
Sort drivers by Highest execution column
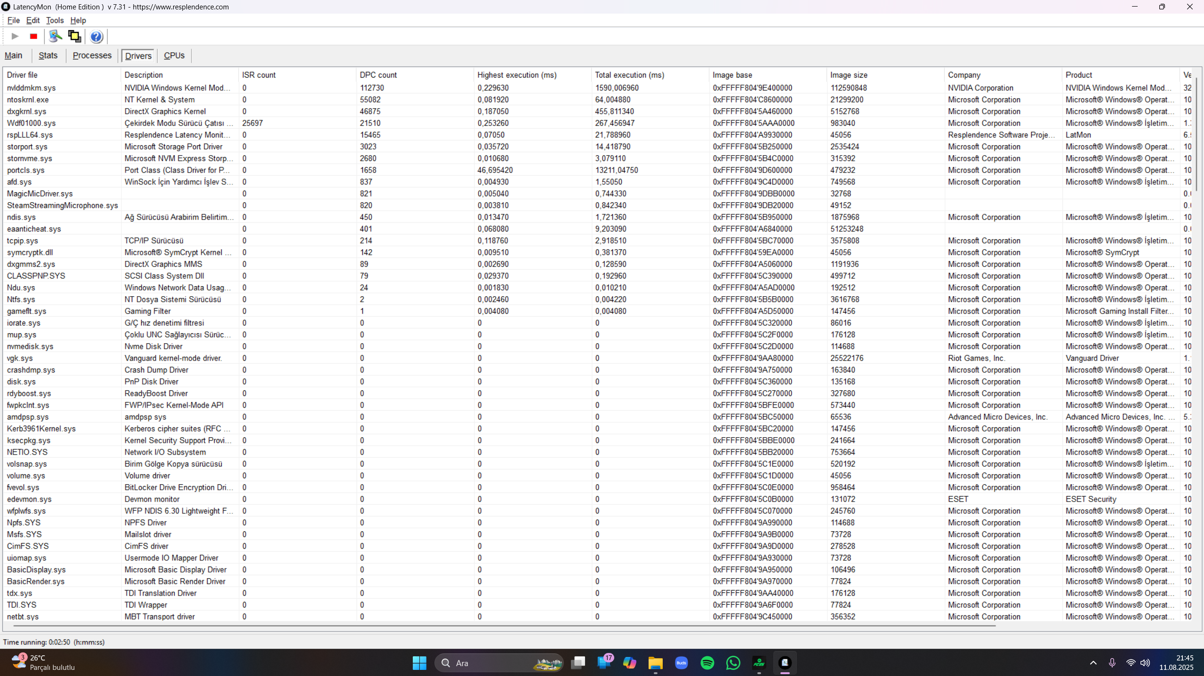pyautogui.click(x=516, y=75)
